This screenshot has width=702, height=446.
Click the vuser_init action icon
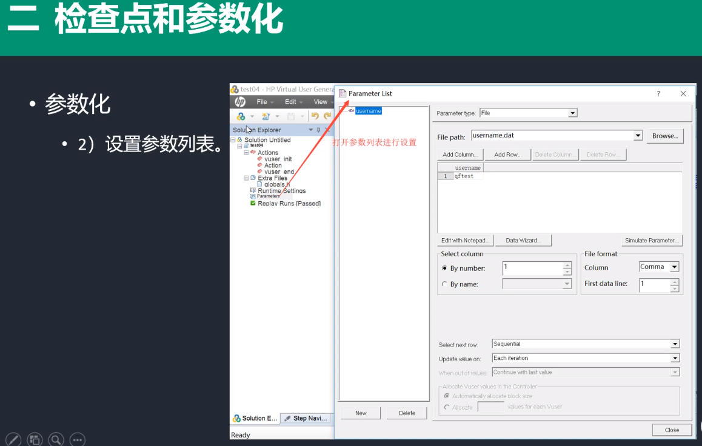coord(259,159)
